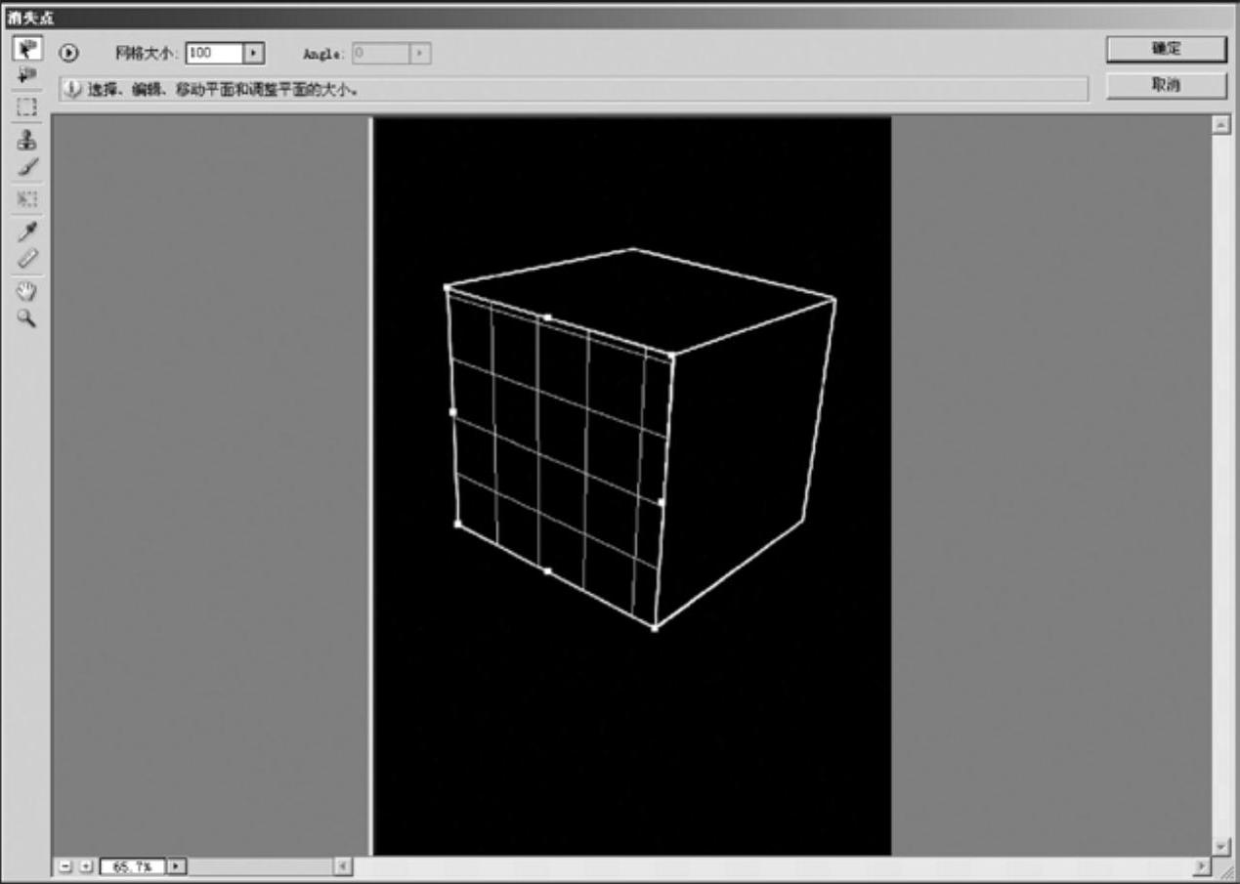This screenshot has height=884, width=1240.
Task: Select the Hand tool
Action: [x=26, y=290]
